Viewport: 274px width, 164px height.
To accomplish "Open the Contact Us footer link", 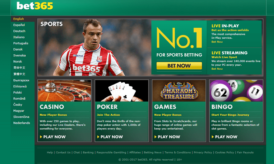I will [x=63, y=152].
